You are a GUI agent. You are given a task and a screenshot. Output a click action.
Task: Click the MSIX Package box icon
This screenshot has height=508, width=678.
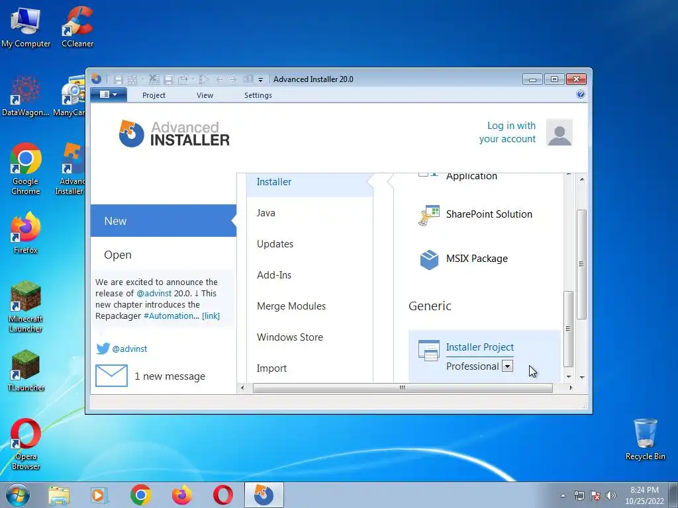(429, 259)
